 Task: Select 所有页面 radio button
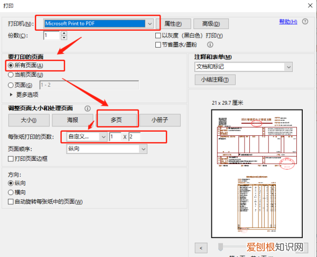(x=11, y=66)
